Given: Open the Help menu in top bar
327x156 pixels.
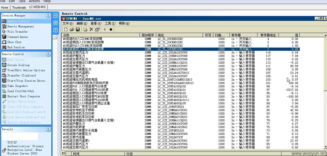Looking at the screenshot, I should coord(47,1).
